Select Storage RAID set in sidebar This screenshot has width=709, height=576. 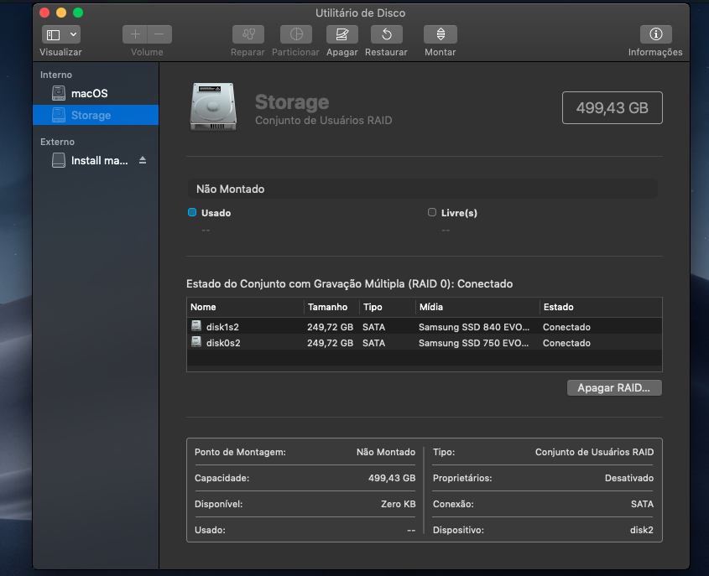(91, 115)
